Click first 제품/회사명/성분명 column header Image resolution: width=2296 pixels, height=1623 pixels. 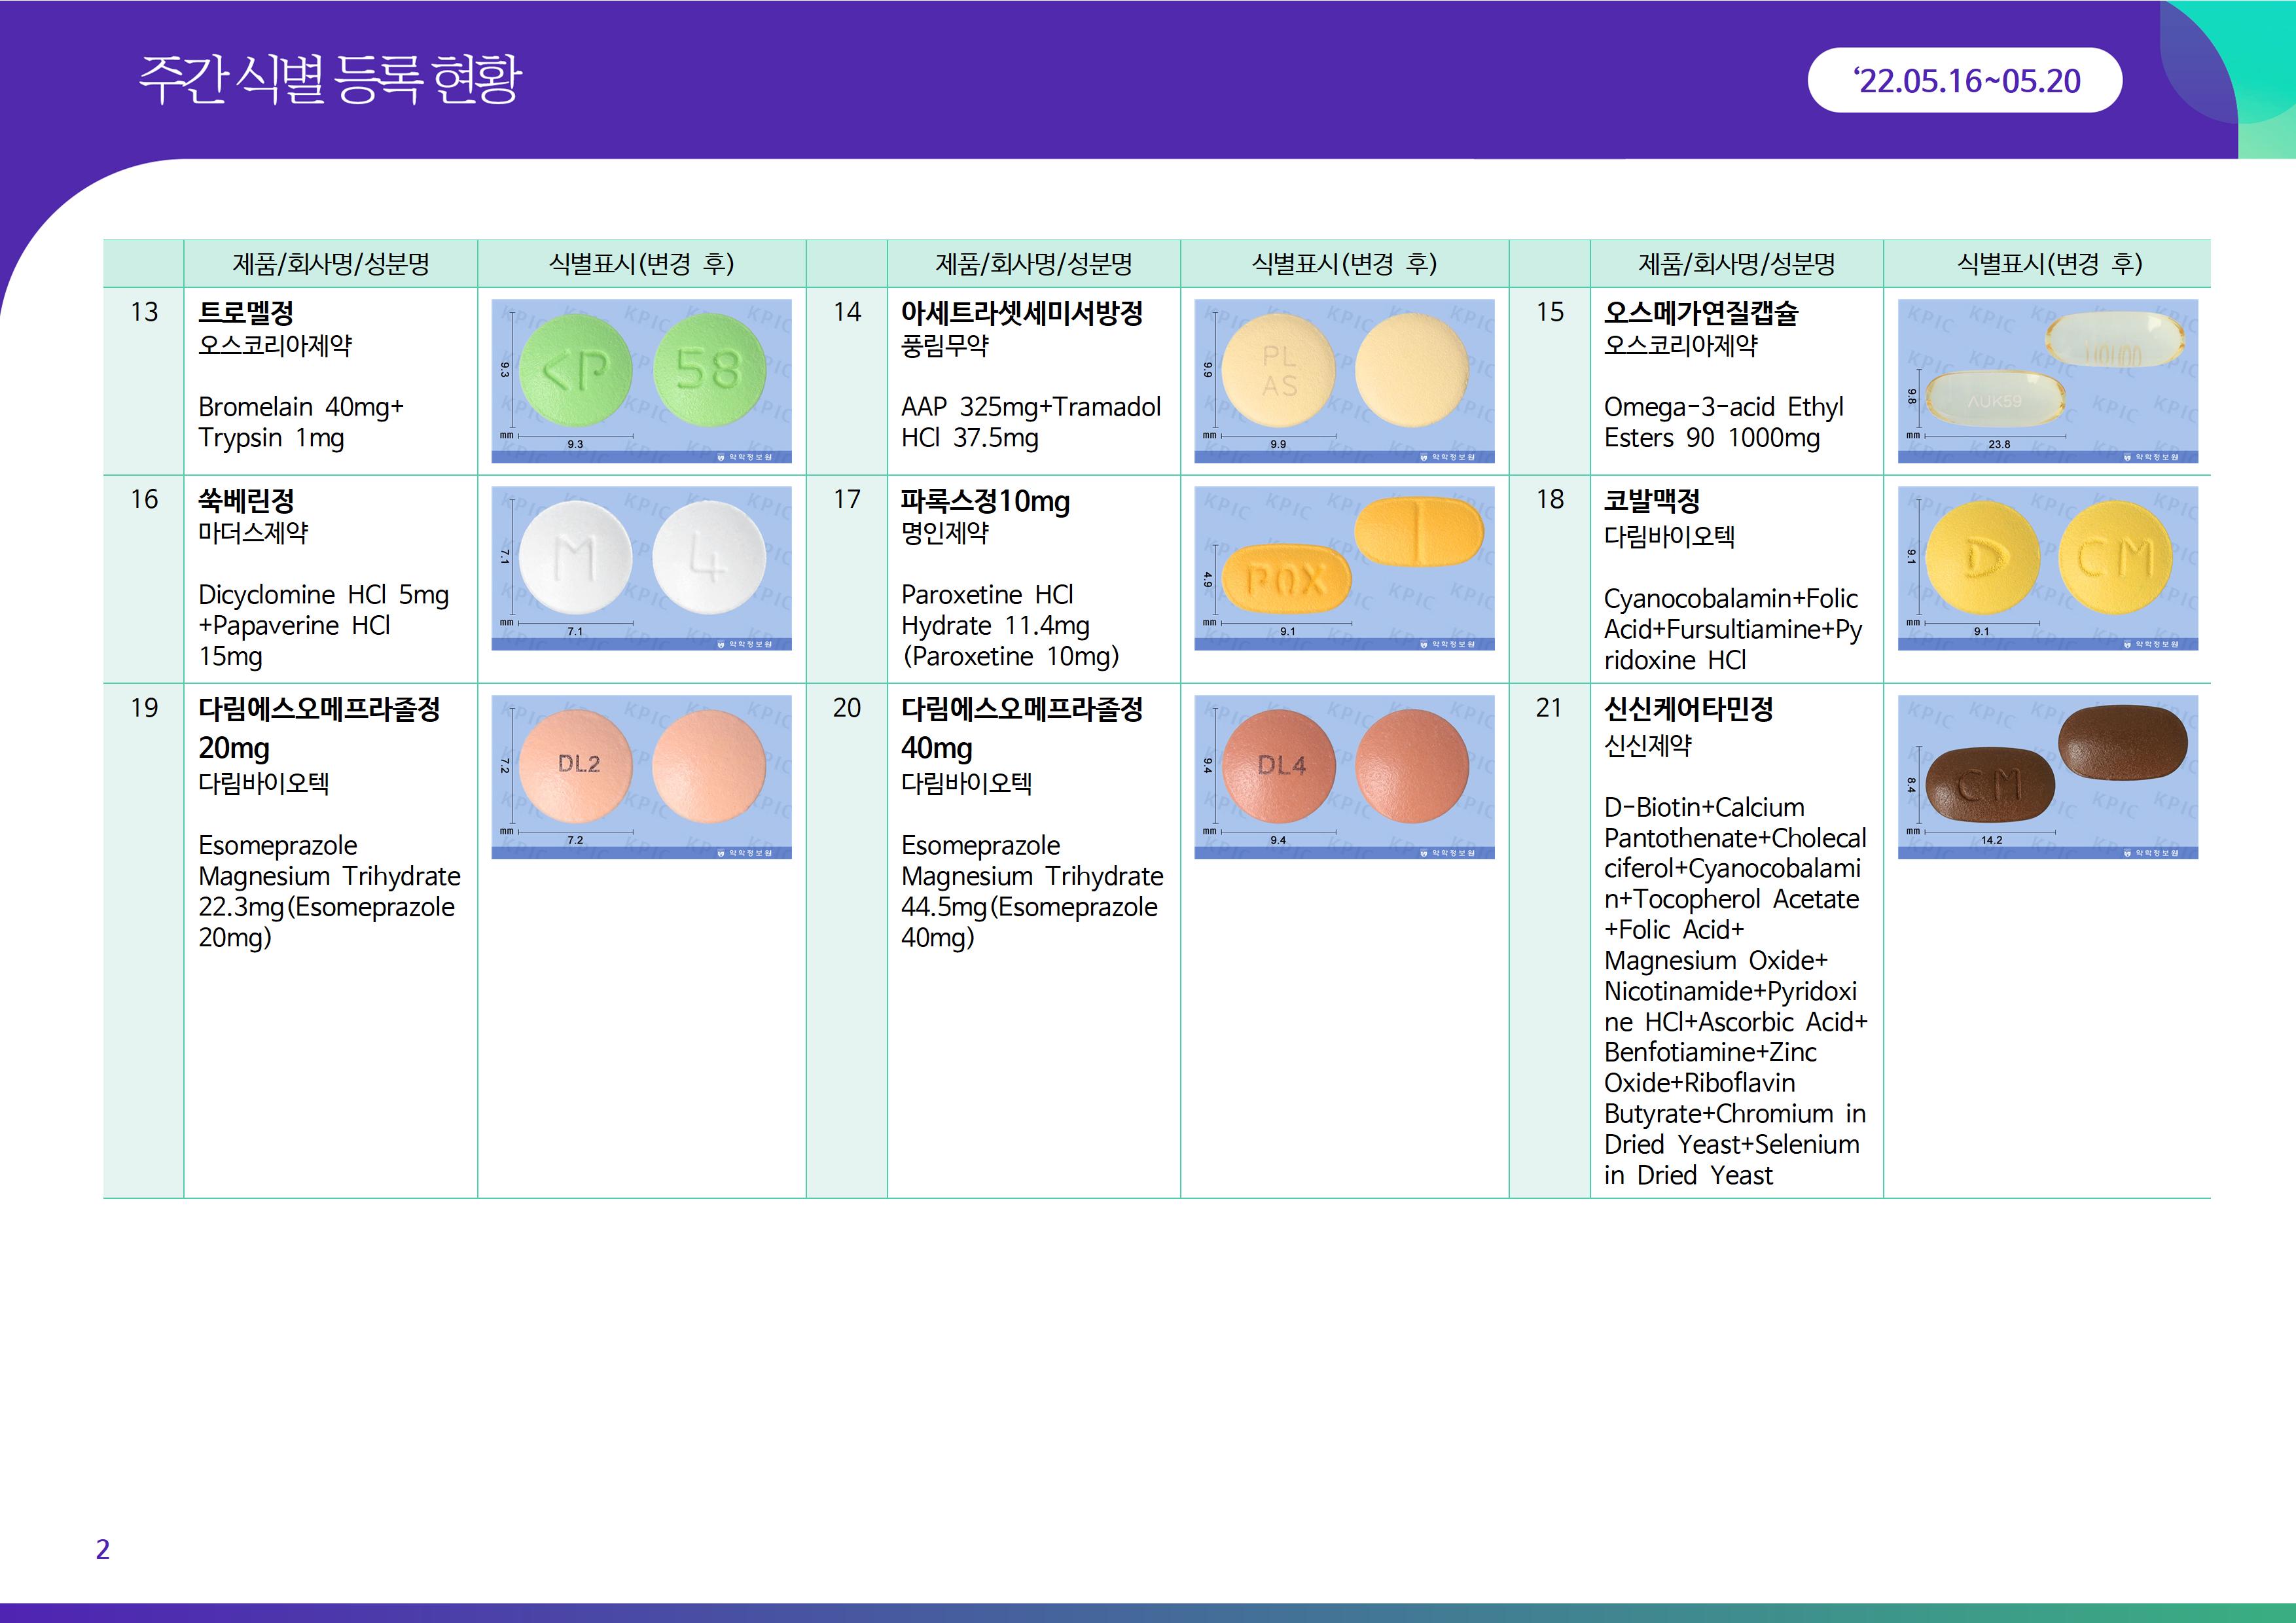click(330, 264)
